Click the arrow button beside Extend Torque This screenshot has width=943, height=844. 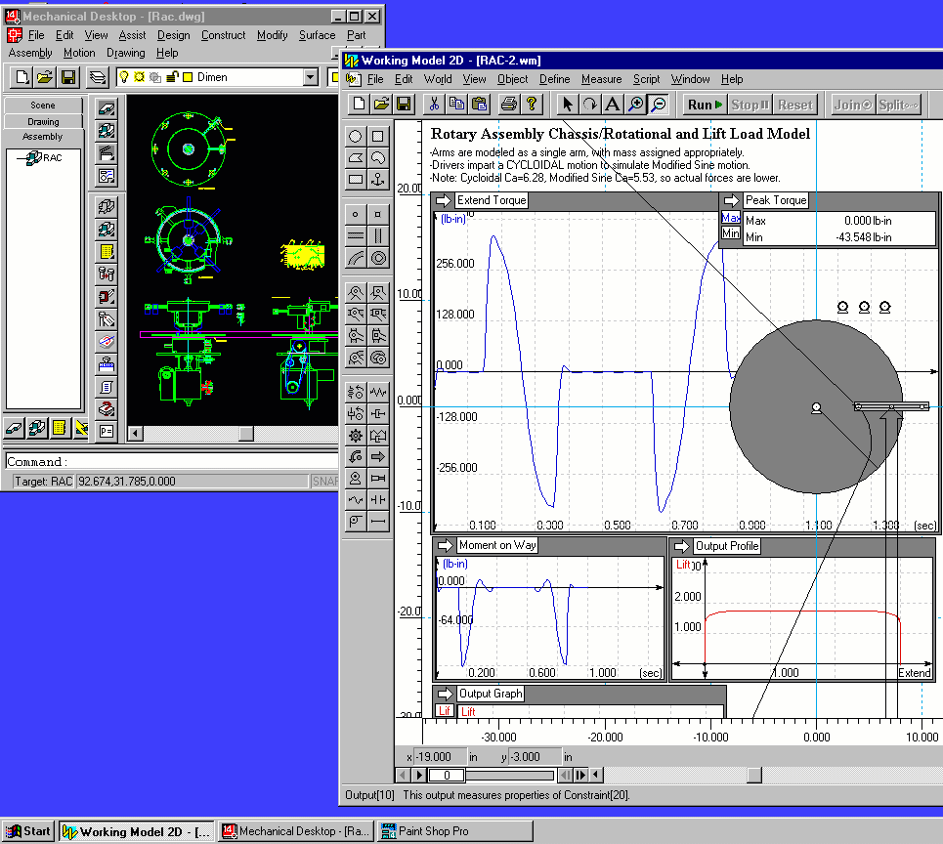444,201
